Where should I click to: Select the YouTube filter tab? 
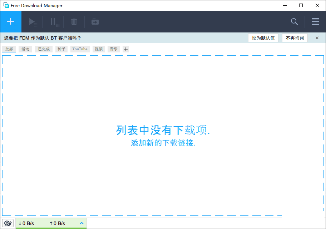tap(80, 49)
